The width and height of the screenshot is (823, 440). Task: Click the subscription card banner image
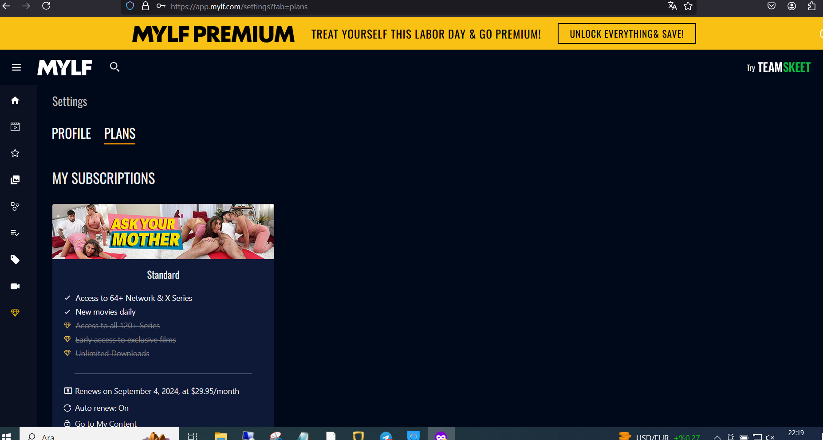163,231
